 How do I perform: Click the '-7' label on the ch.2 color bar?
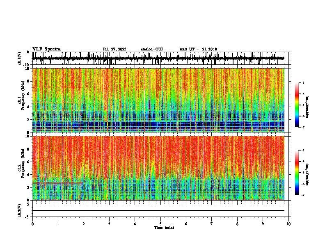tap(303, 195)
